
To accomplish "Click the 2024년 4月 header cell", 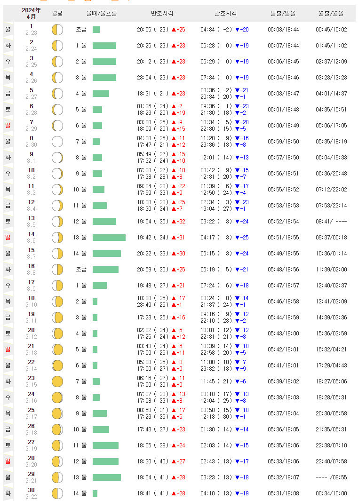I will tap(32, 14).
